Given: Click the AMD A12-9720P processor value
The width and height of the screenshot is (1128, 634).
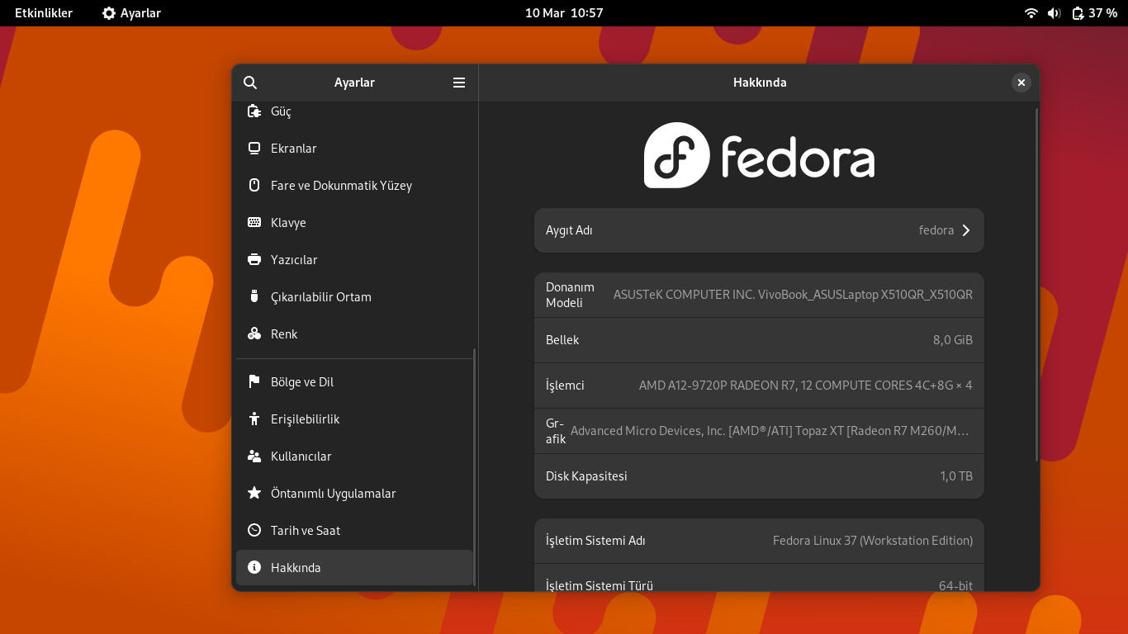Looking at the screenshot, I should [x=806, y=386].
